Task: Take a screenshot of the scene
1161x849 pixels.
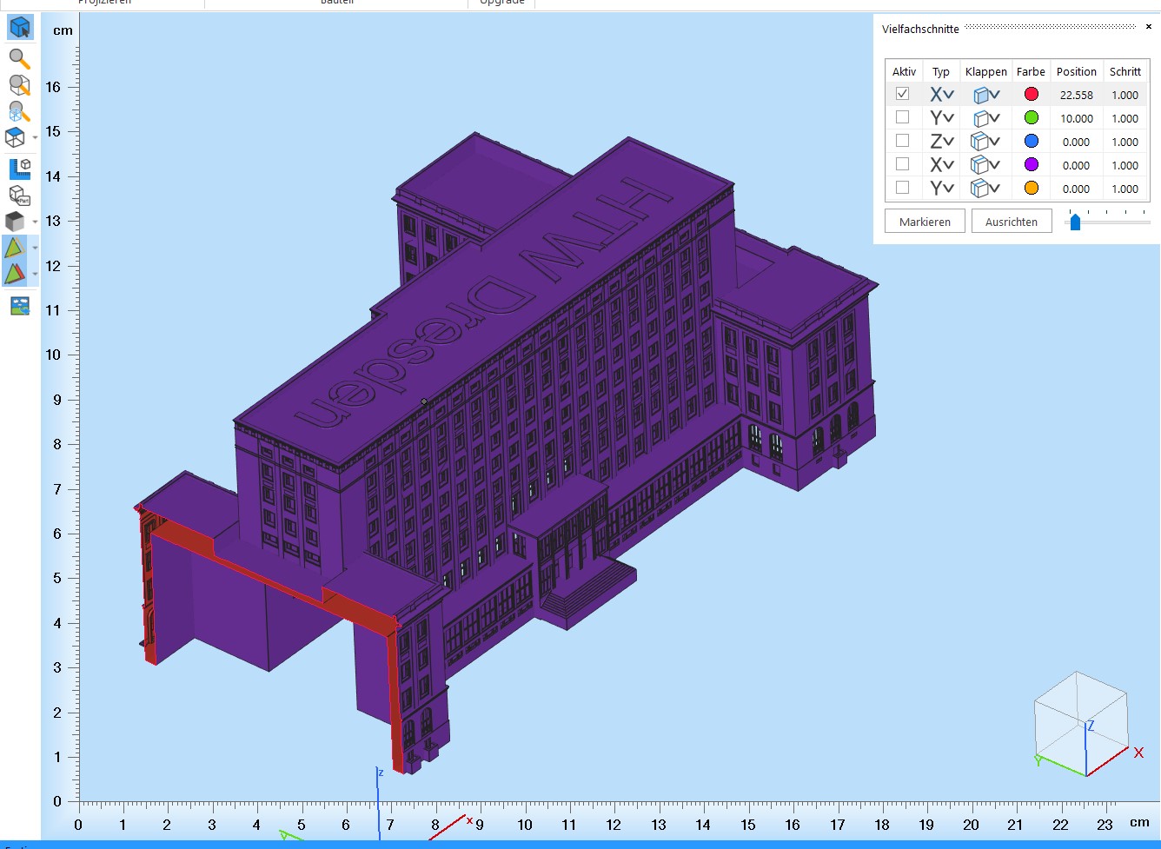Action: (x=19, y=306)
